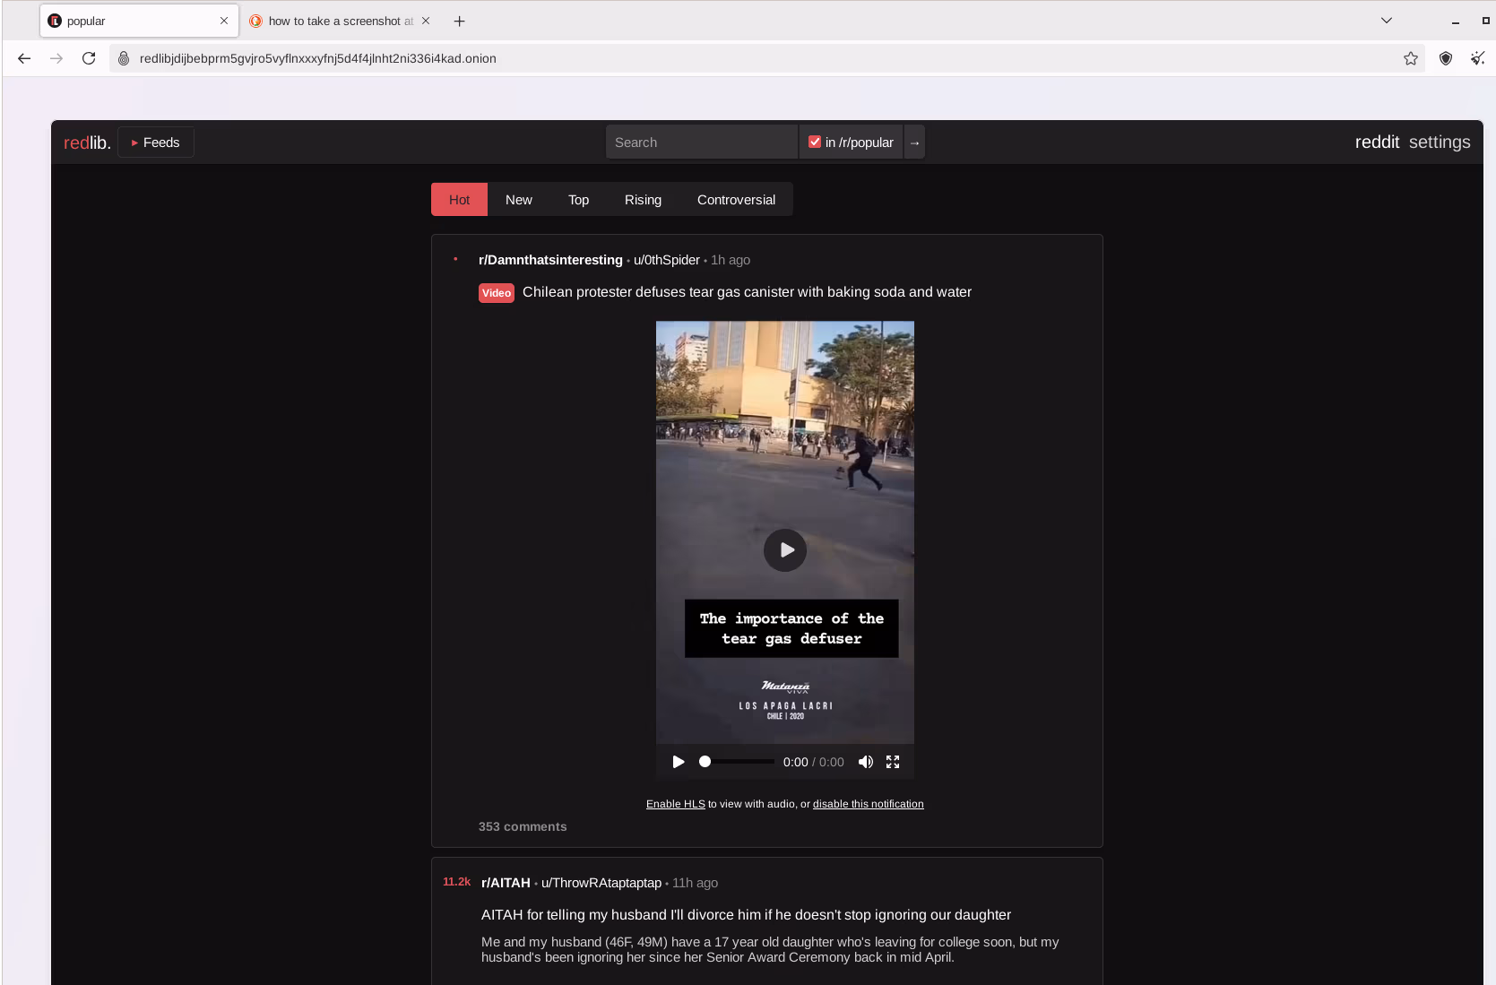Open the settings link in header
This screenshot has height=985, width=1496.
(x=1439, y=142)
